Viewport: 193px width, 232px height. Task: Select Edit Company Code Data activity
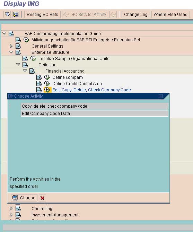(95, 114)
